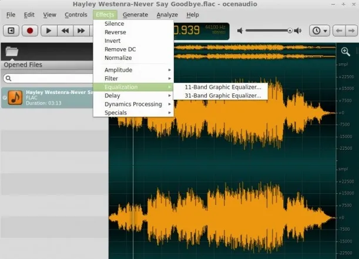Open the Edit menu
Viewport: 359px width, 259px height.
click(x=29, y=15)
